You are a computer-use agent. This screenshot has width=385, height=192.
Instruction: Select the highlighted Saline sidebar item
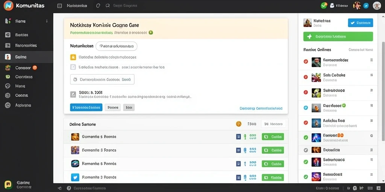[x=27, y=57]
